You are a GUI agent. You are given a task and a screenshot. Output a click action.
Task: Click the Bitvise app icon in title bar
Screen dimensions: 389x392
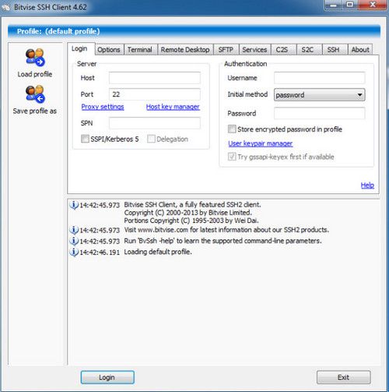tap(5, 7)
